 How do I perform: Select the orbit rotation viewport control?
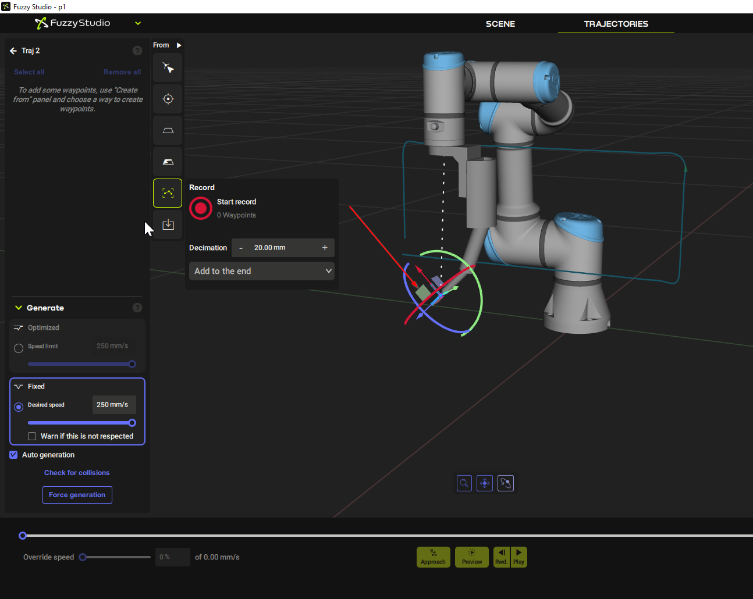pyautogui.click(x=506, y=483)
